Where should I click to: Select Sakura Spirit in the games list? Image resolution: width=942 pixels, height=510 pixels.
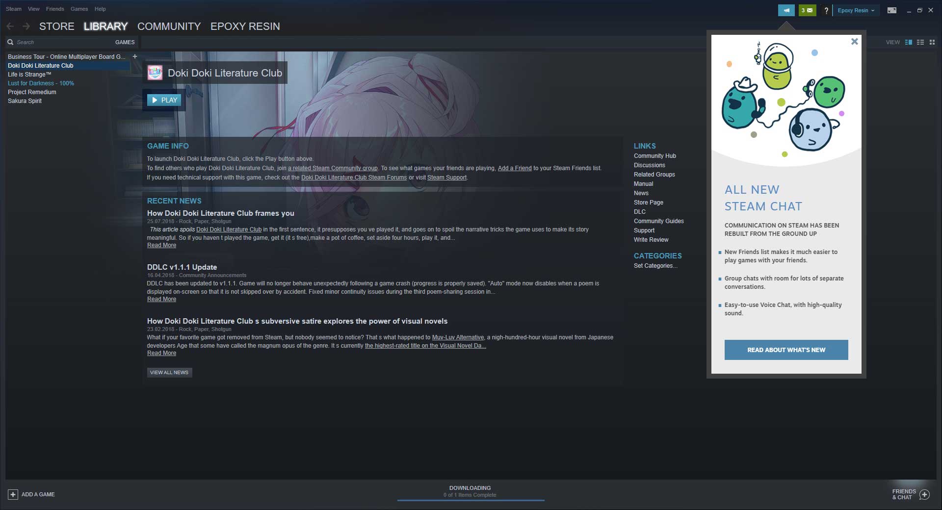pos(25,101)
